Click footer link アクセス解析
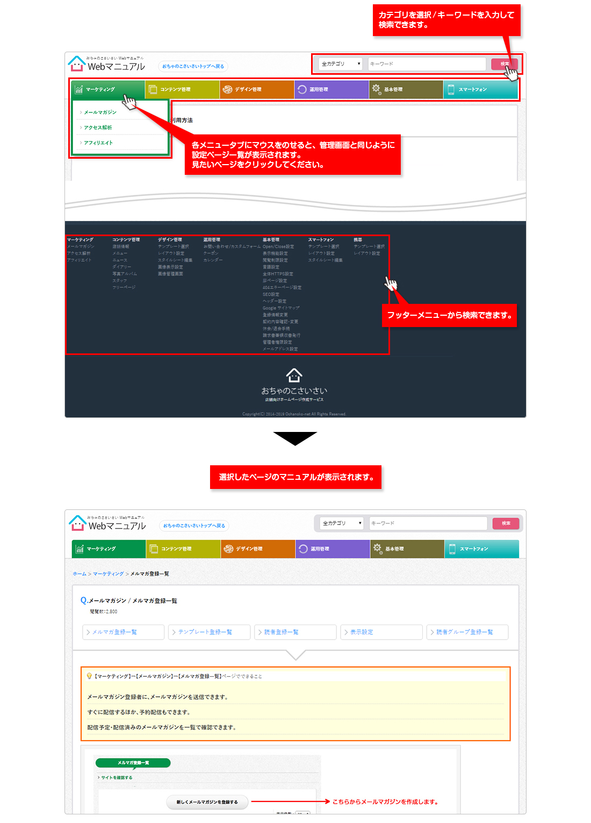591x823 pixels. [79, 253]
